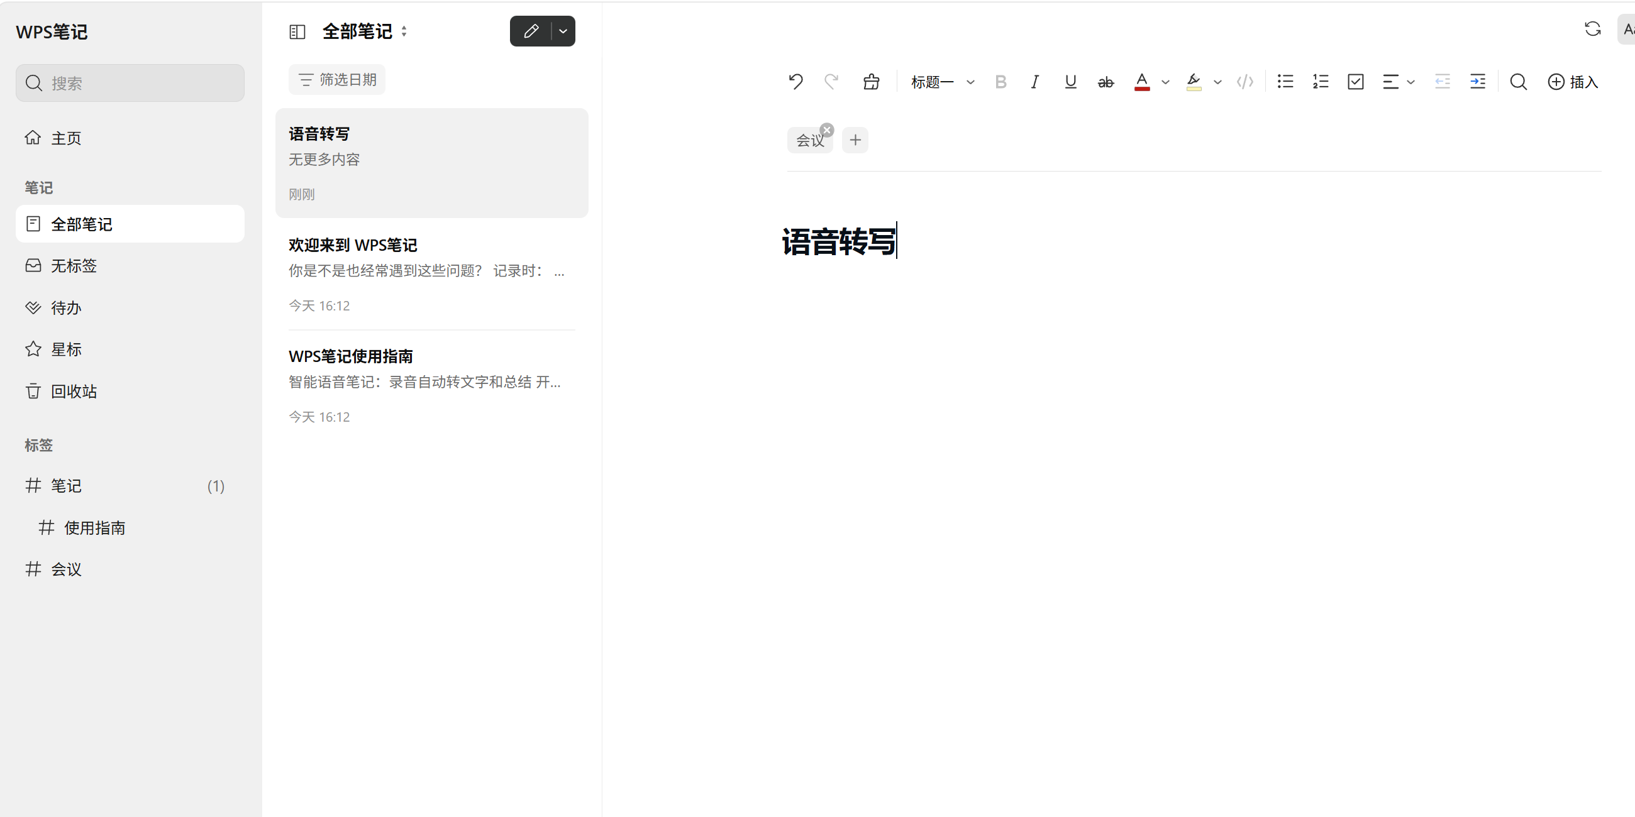1635x817 pixels.
Task: Open the 无标签 untagged notes
Action: pyautogui.click(x=130, y=266)
